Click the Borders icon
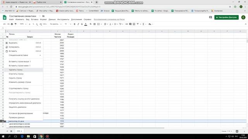Viewport: 248px width, 139px height. point(95,24)
